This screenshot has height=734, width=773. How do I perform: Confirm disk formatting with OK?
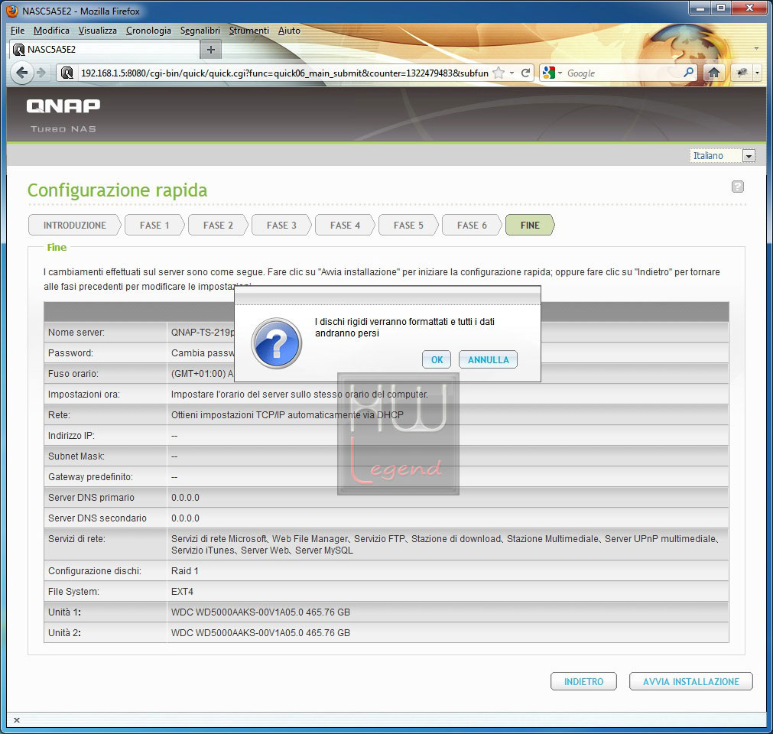pyautogui.click(x=437, y=360)
